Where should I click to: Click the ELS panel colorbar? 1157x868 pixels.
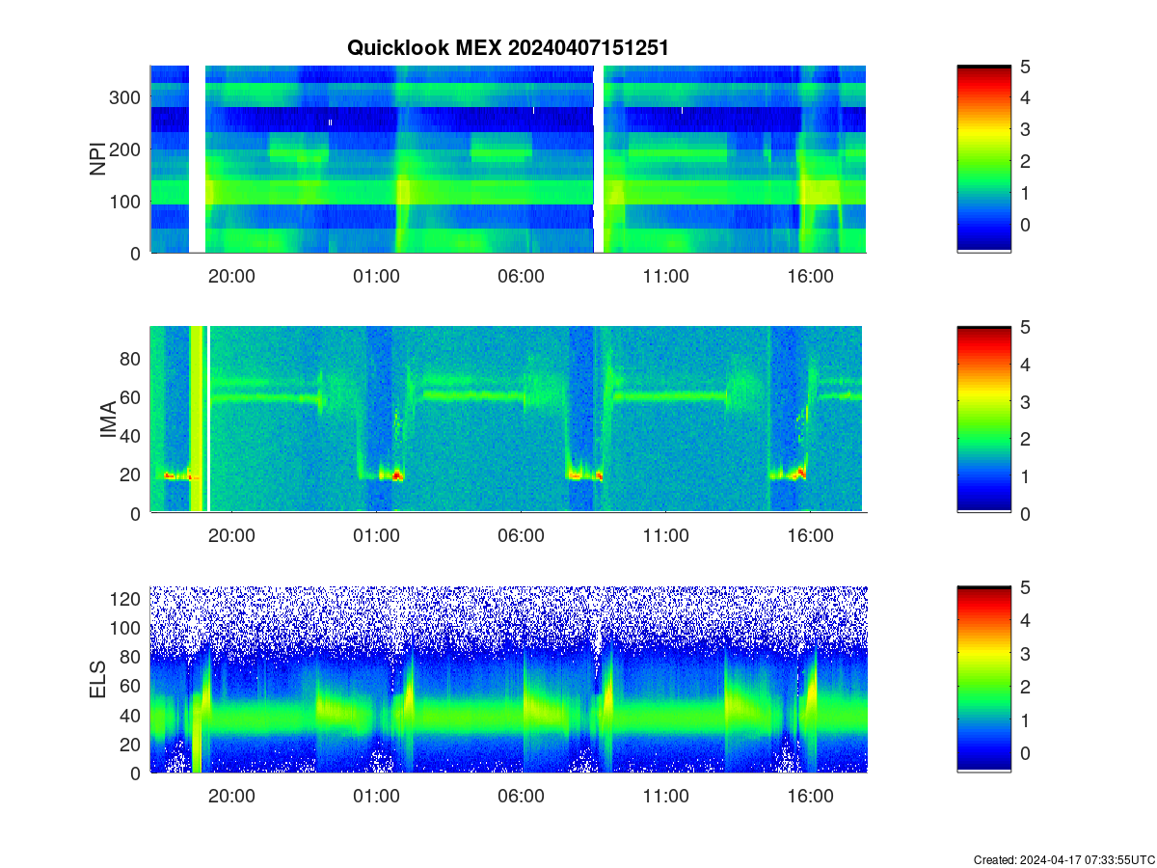[984, 679]
